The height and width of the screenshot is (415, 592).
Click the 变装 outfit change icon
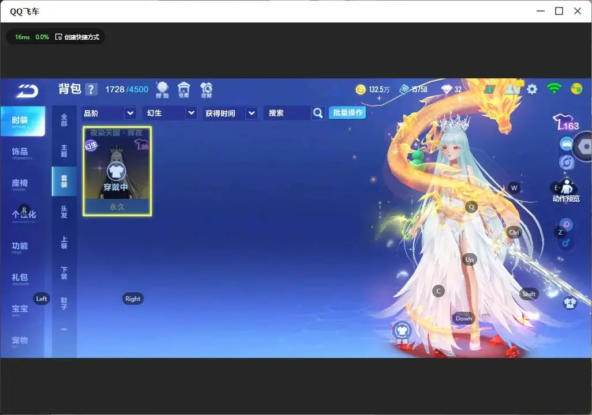coord(402,333)
